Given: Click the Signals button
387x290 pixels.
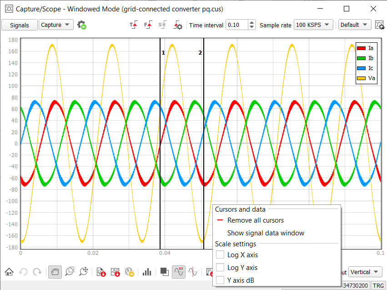Looking at the screenshot, I should click(x=19, y=25).
